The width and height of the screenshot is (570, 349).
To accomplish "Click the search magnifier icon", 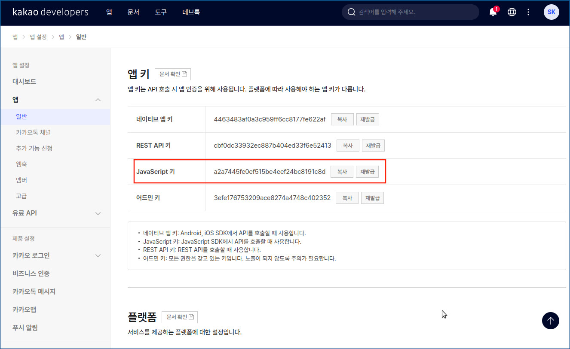I will (x=351, y=12).
